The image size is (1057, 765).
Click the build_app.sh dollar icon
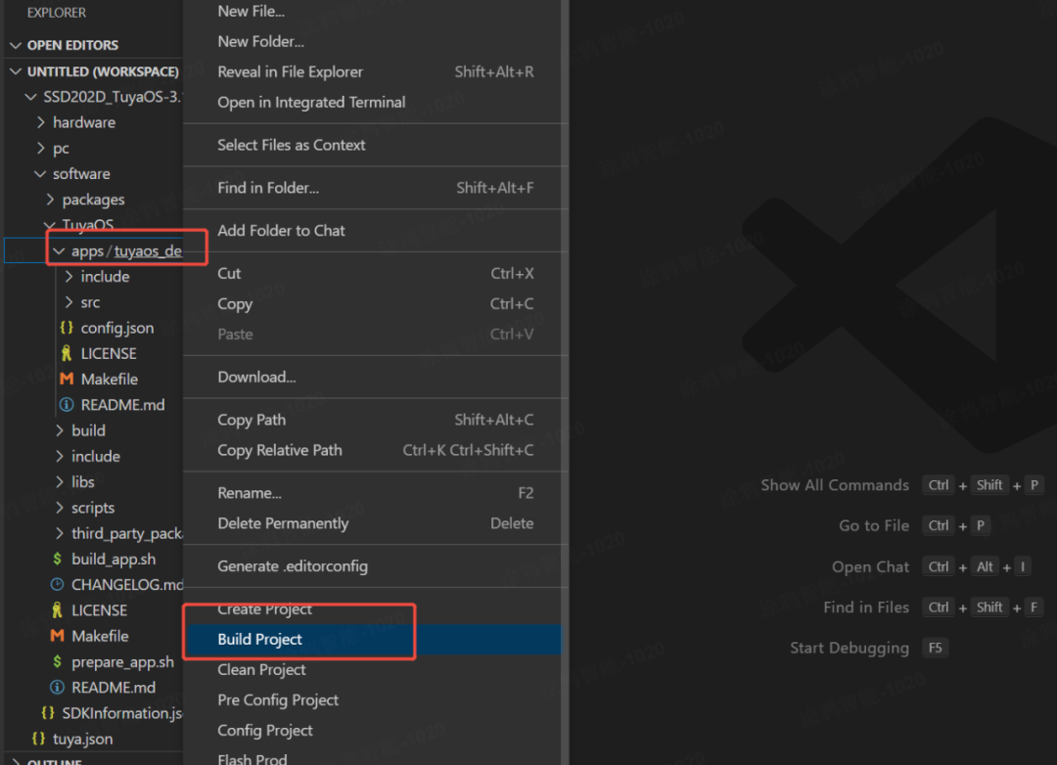pyautogui.click(x=58, y=559)
